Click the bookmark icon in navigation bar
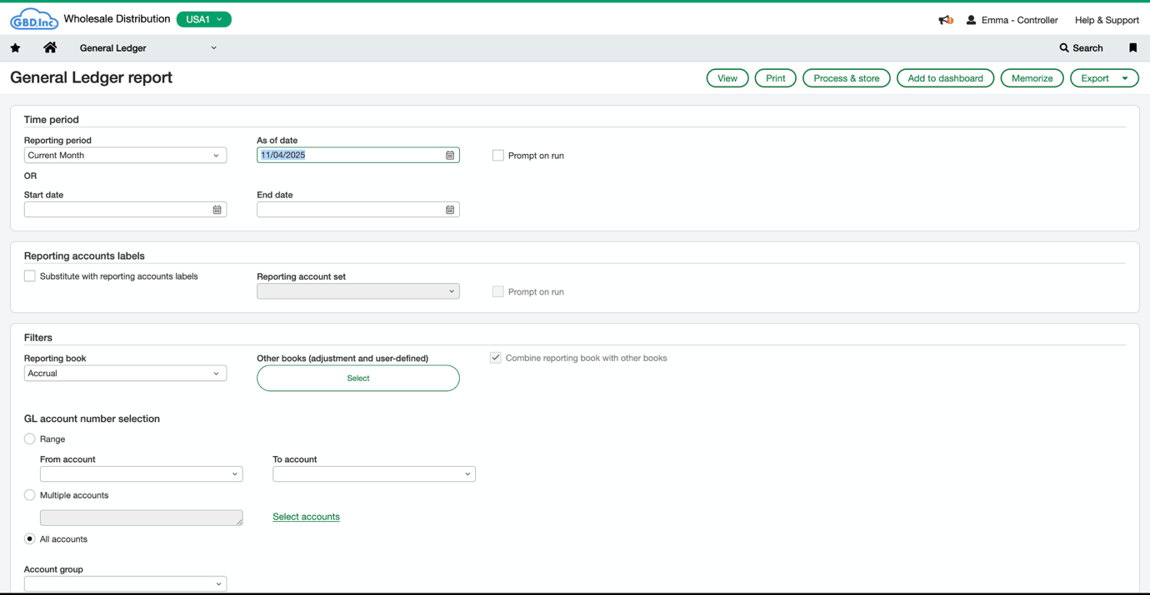The width and height of the screenshot is (1150, 595). [x=1132, y=48]
